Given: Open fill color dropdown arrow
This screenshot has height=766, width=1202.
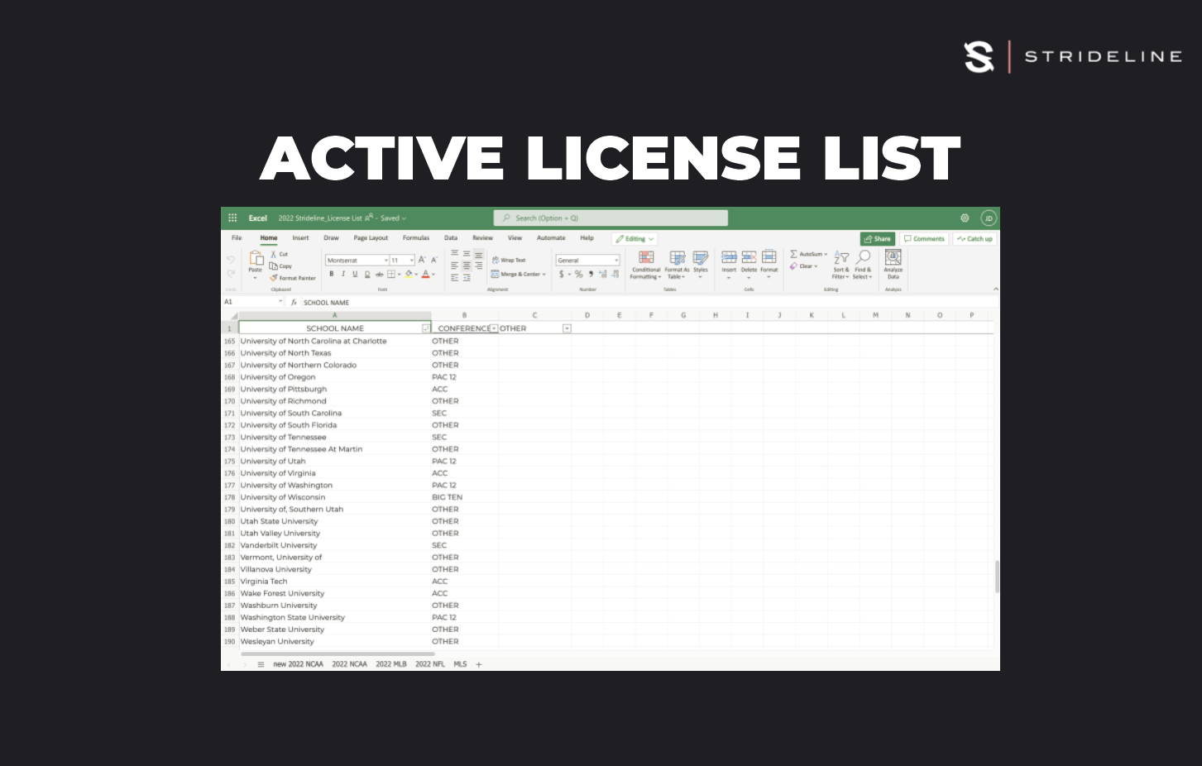Looking at the screenshot, I should click(416, 275).
